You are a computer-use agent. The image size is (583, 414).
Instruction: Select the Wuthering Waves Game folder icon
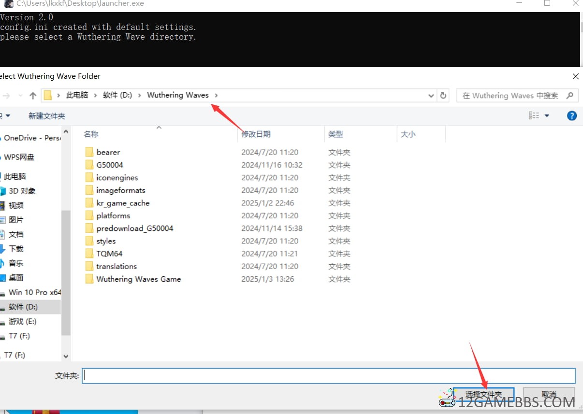pos(89,279)
